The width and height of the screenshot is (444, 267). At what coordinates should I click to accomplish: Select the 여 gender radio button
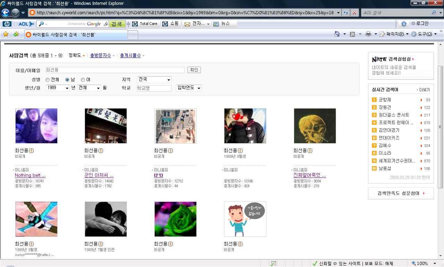tap(83, 80)
